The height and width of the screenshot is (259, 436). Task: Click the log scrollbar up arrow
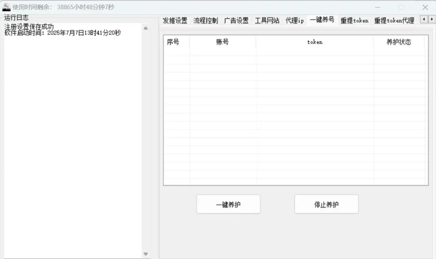point(146,28)
